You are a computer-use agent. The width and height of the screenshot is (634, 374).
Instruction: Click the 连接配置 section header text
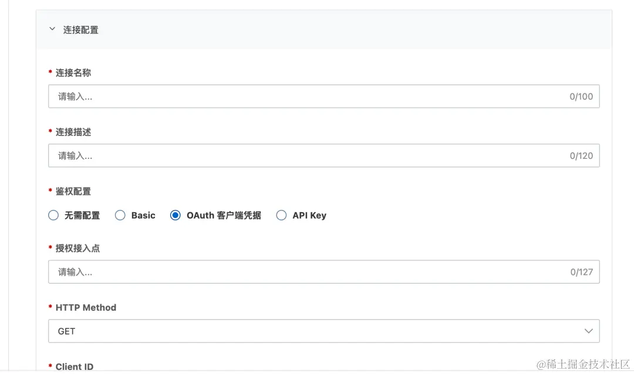tap(81, 30)
